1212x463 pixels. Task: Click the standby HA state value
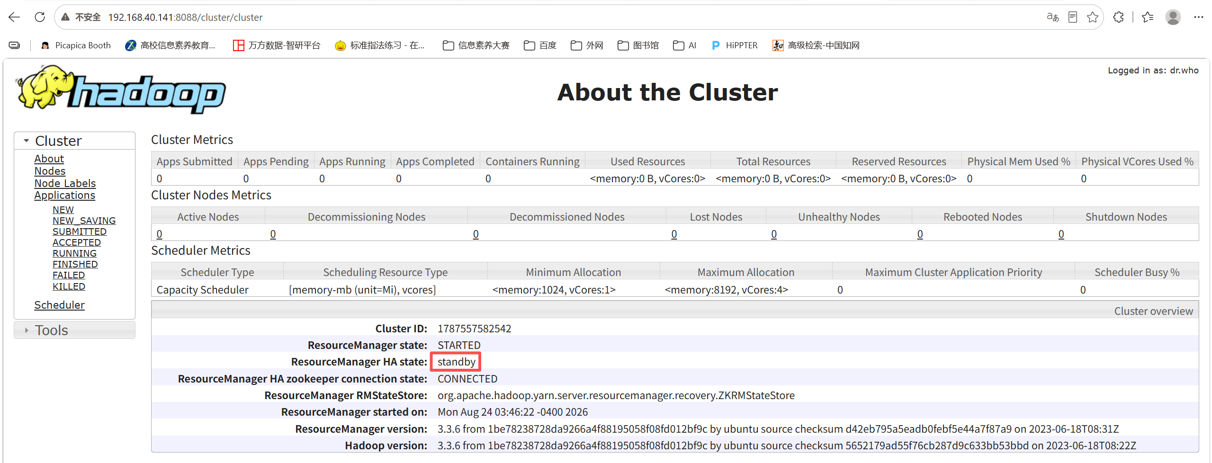click(x=456, y=362)
